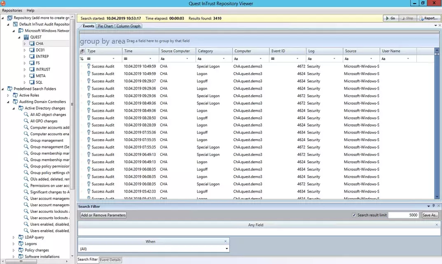Expand the CHA tree node
Screen dimensions: 442x264
tap(25, 43)
